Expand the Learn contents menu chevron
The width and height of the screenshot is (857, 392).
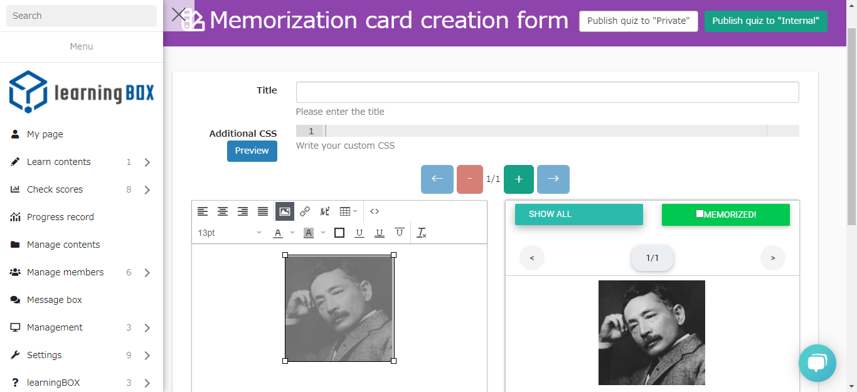[147, 162]
